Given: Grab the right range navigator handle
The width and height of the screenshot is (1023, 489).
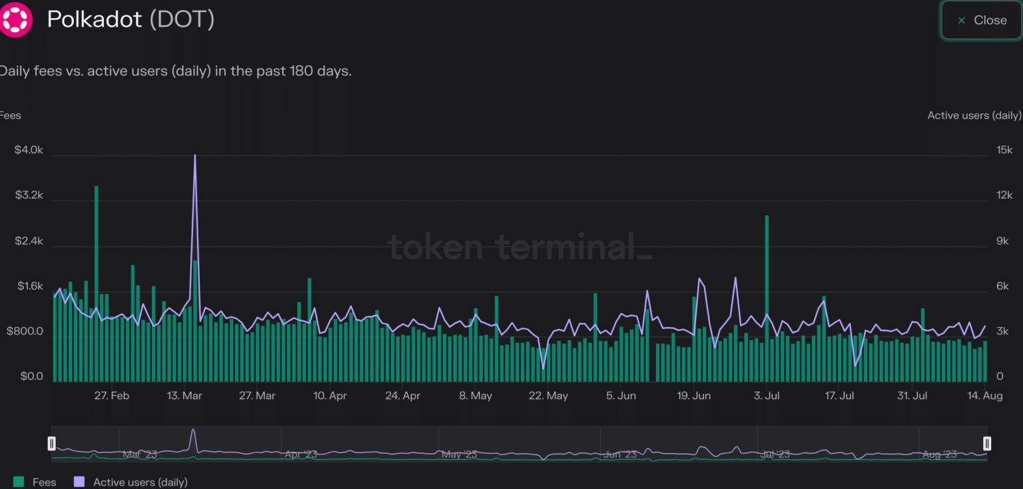Looking at the screenshot, I should (987, 444).
